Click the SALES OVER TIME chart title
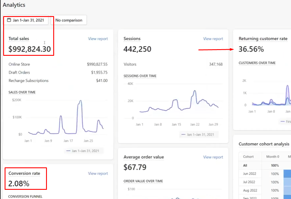Viewport: 291px width, 199px height. (22, 92)
